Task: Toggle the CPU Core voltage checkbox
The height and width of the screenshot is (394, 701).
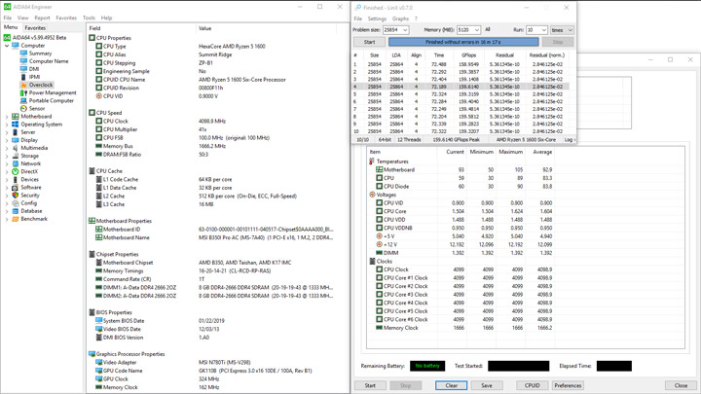Action: point(379,211)
